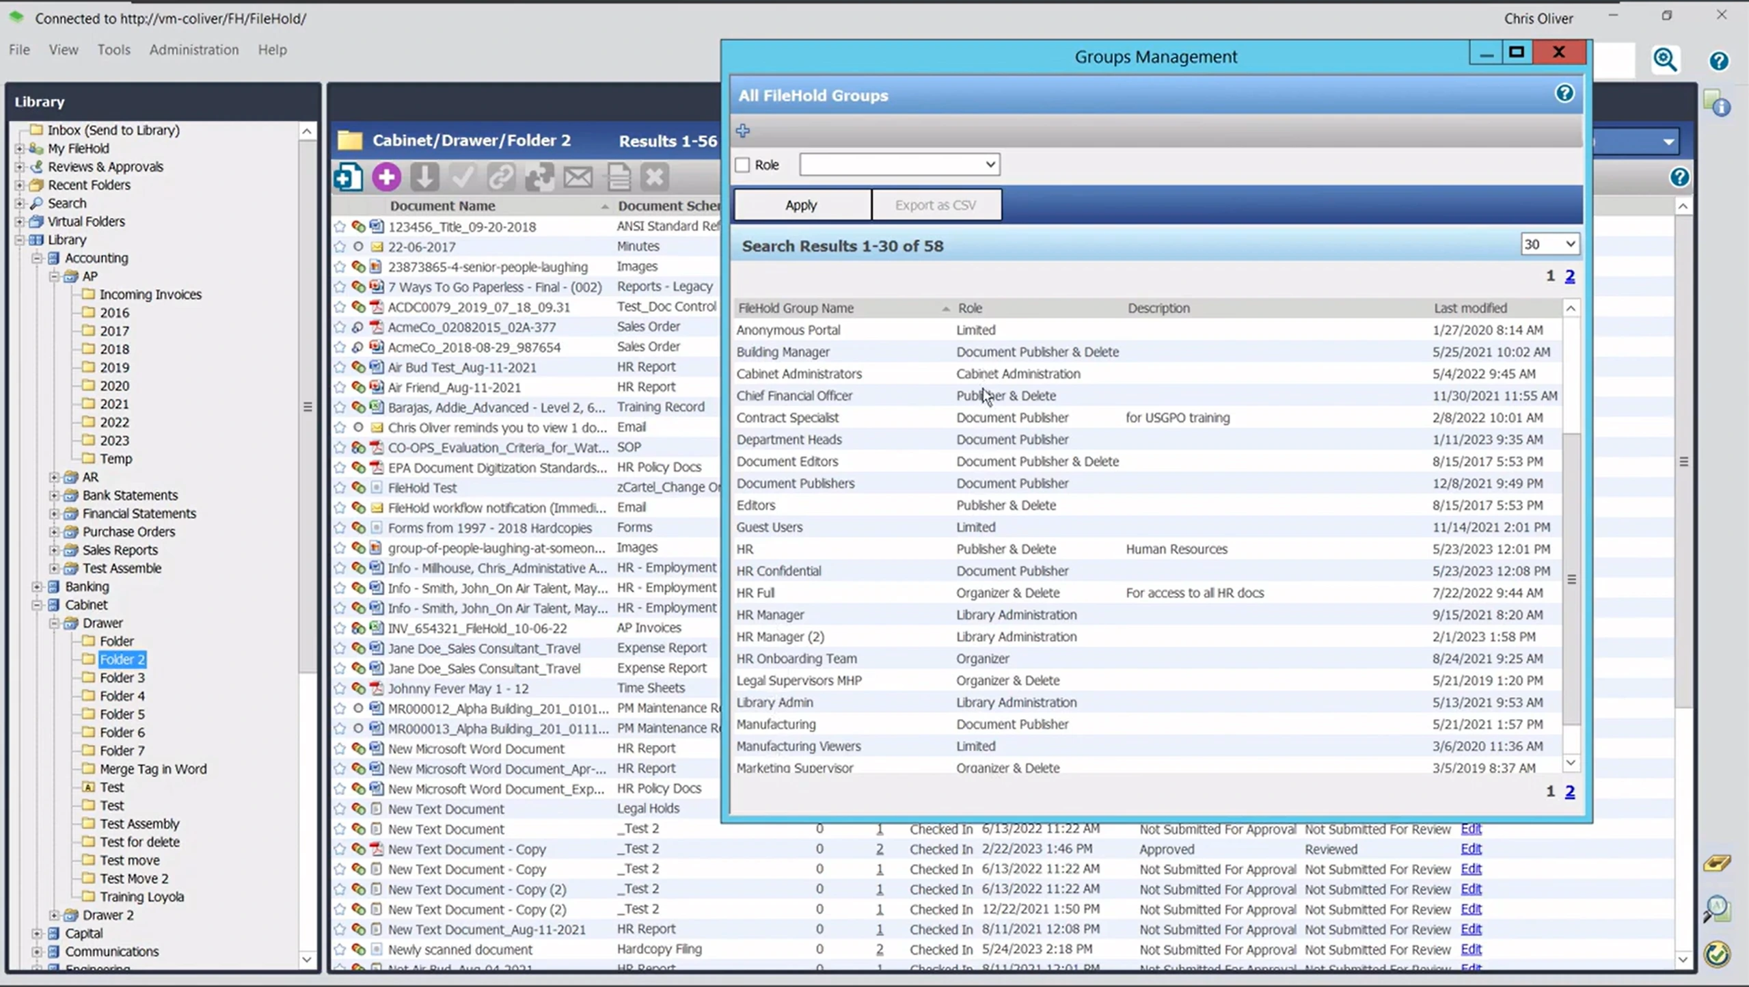Click the Export as CSV button
The image size is (1749, 987).
pyautogui.click(x=936, y=205)
